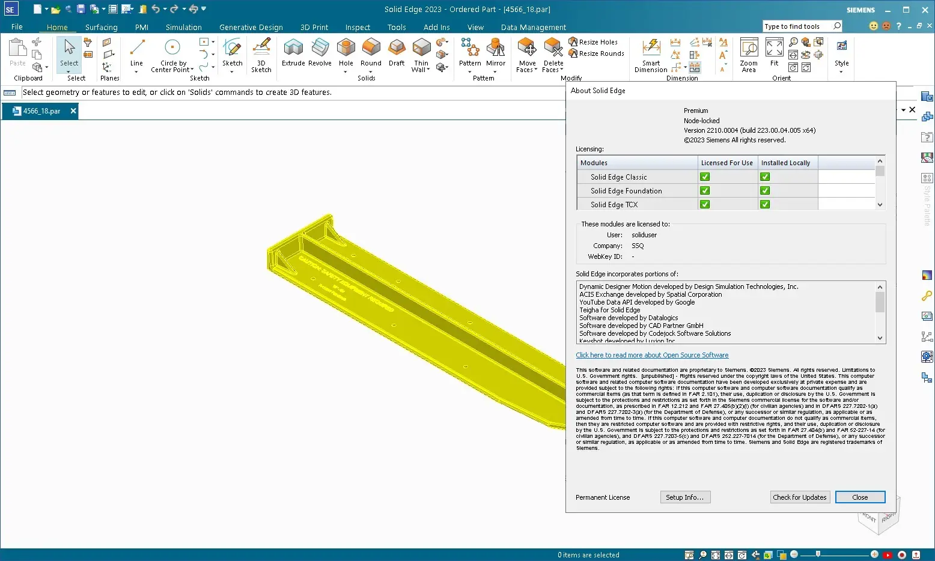Click the incorporated software list scroll-down arrow
Image resolution: width=935 pixels, height=561 pixels.
click(880, 338)
